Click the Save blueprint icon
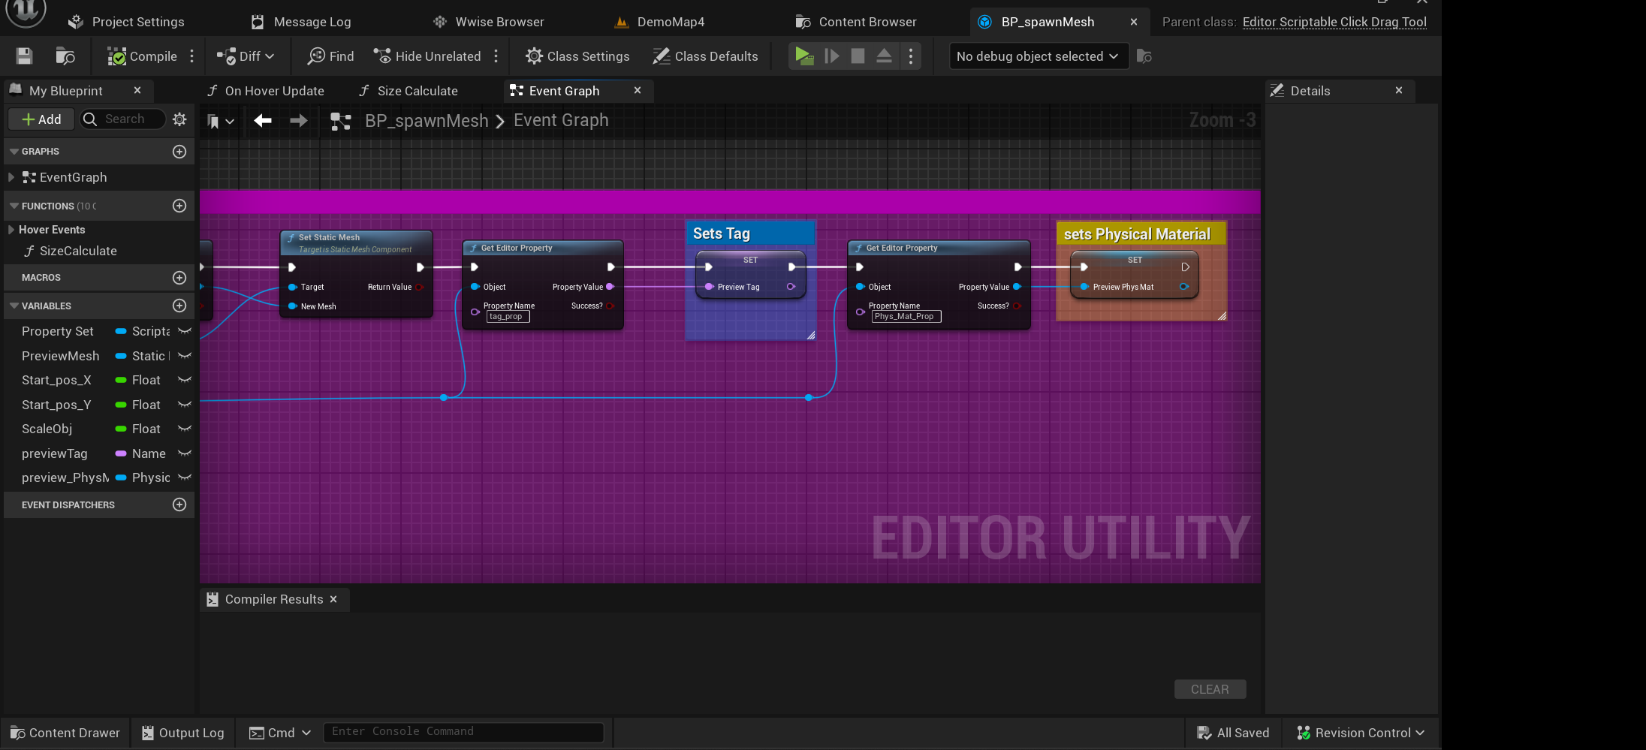The height and width of the screenshot is (750, 1646). coord(24,56)
